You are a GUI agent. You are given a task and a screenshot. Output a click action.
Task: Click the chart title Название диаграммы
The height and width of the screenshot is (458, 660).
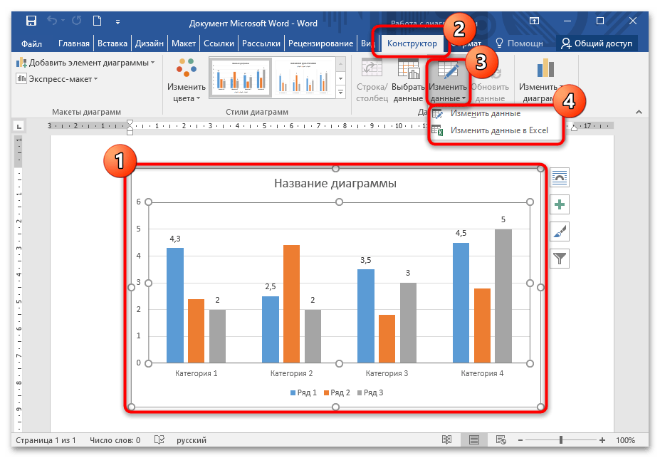(335, 184)
